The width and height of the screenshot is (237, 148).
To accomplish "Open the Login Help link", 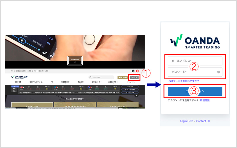I will click(x=187, y=121).
